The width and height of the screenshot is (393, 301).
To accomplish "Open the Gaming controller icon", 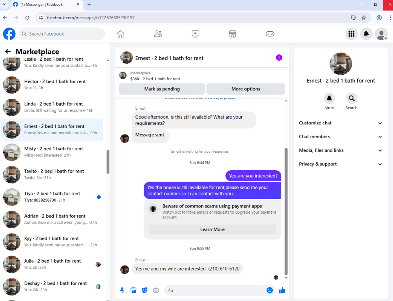I will coord(270,34).
